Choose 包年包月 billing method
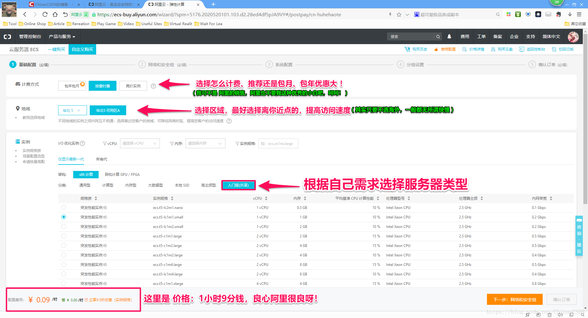The width and height of the screenshot is (588, 318). [x=72, y=86]
